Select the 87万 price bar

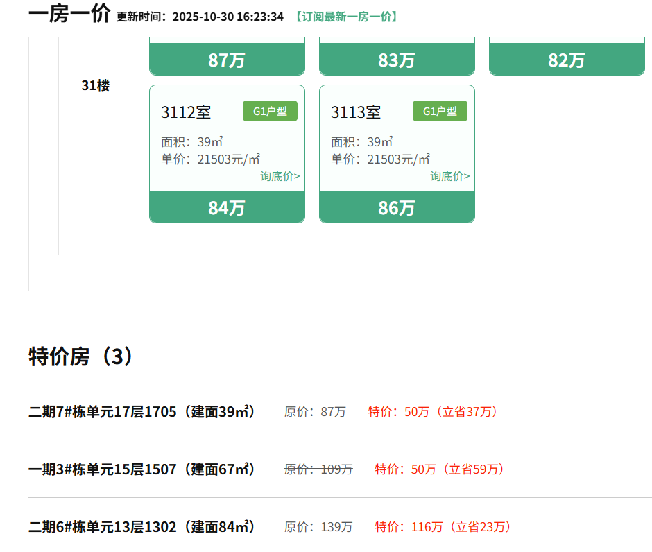227,60
